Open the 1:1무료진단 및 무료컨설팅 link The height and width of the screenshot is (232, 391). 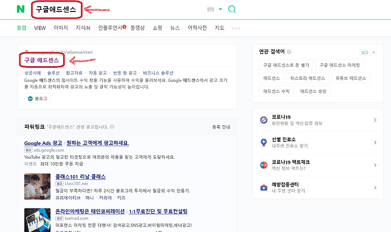point(158,212)
